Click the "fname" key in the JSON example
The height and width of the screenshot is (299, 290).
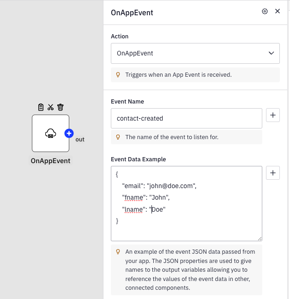[x=133, y=197]
